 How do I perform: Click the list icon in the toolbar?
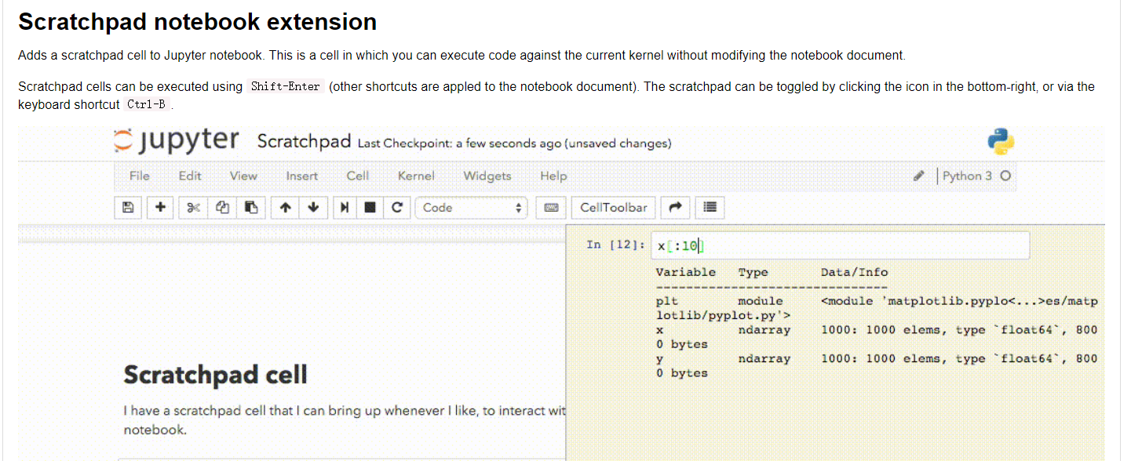(710, 208)
